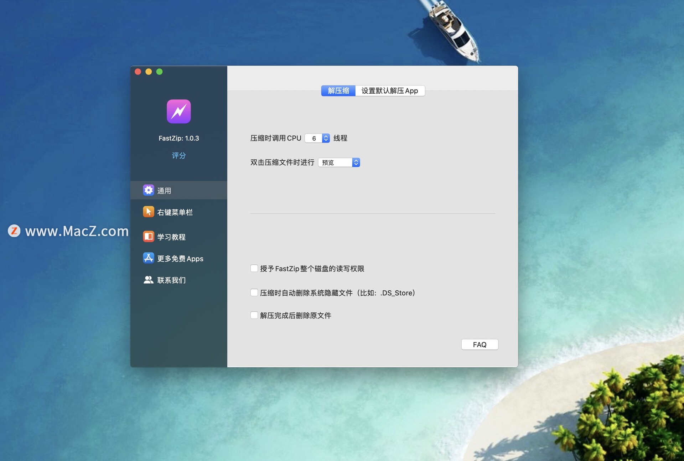Click the 评分 rating link
Viewport: 684px width, 461px height.
[x=178, y=155]
